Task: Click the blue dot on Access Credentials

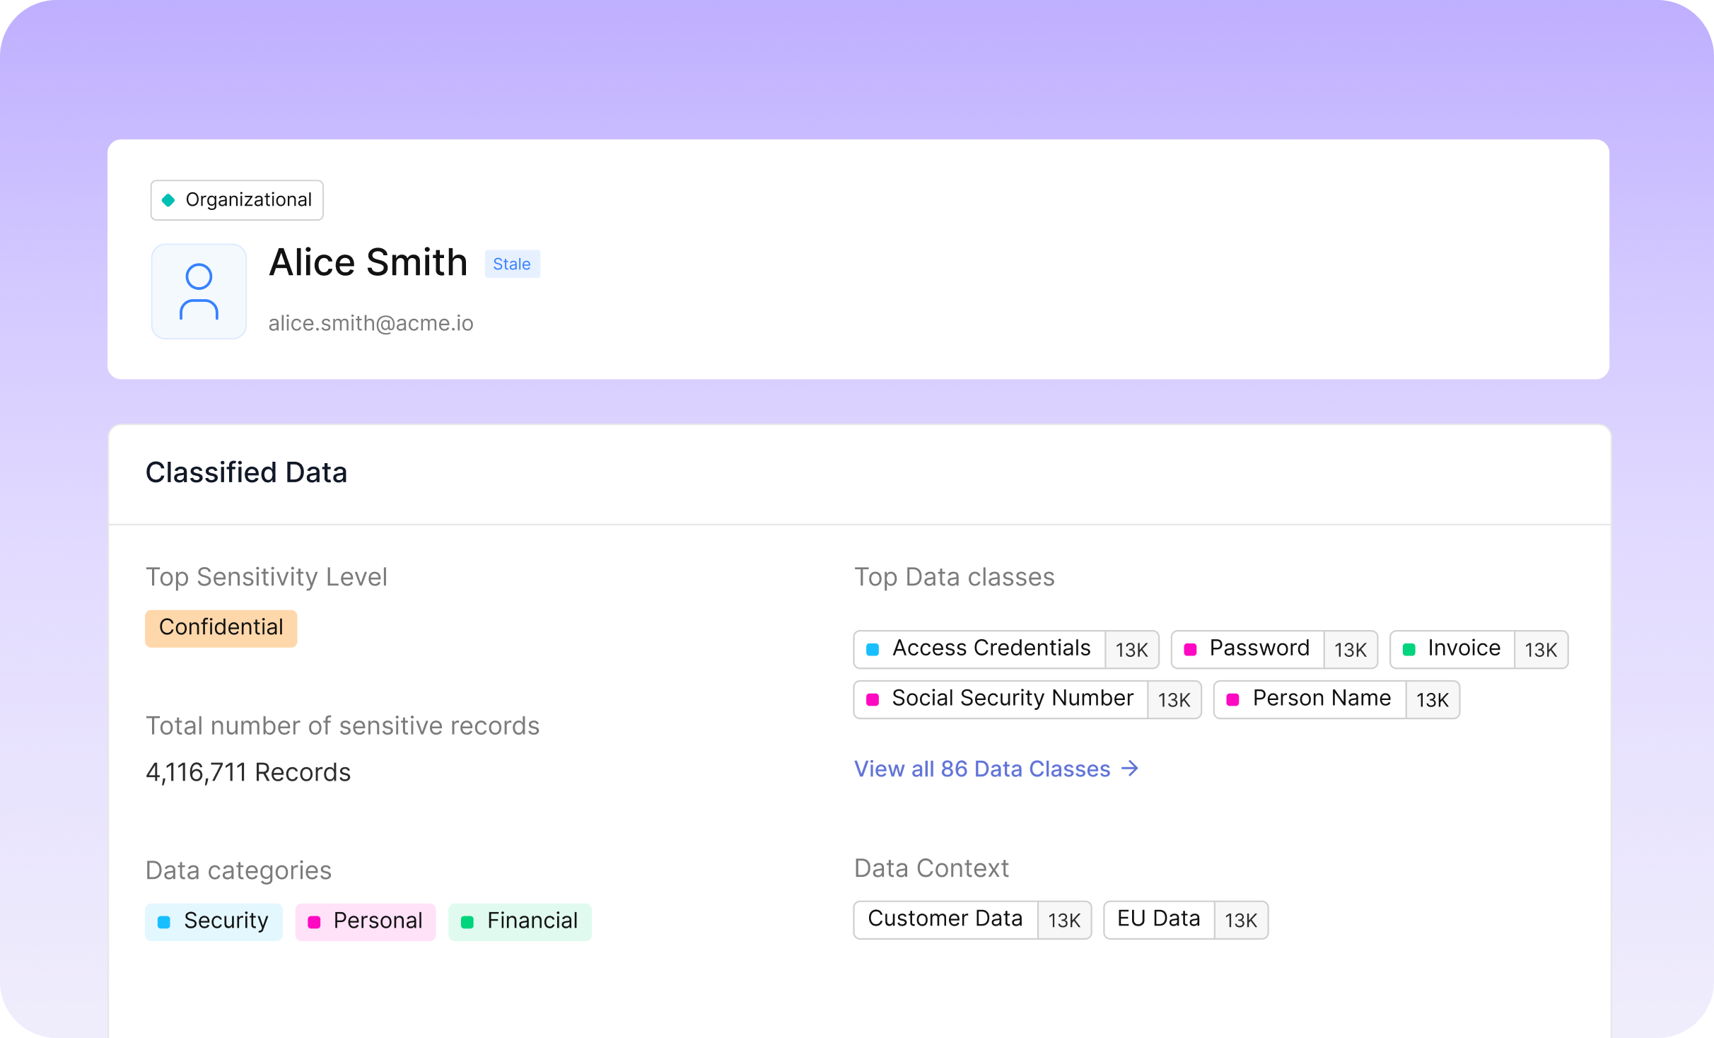Action: pos(873,649)
